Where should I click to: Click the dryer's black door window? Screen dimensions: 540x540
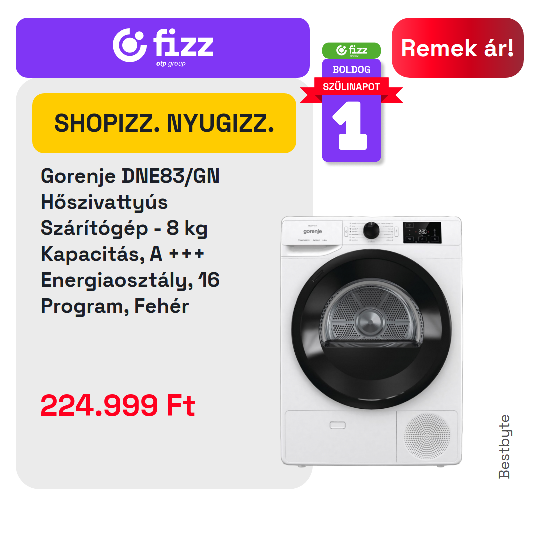point(371,329)
